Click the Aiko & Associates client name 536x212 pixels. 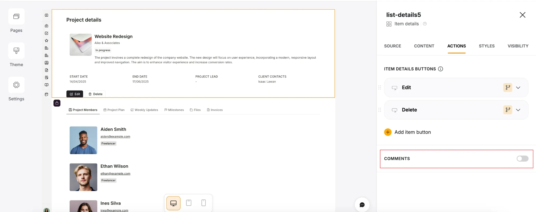(107, 43)
